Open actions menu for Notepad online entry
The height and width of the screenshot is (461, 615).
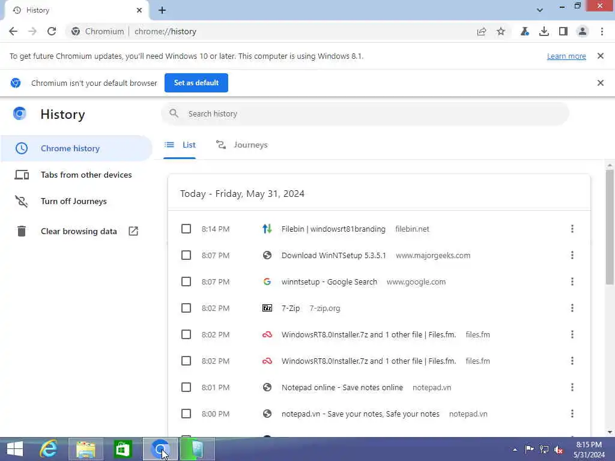coord(572,387)
